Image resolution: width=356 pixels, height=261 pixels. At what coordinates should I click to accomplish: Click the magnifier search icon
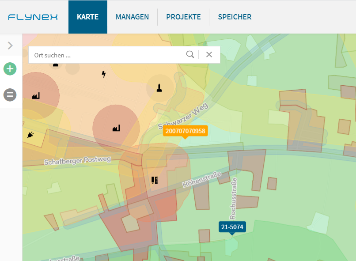[190, 54]
